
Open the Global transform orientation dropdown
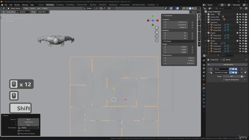coord(89,8)
